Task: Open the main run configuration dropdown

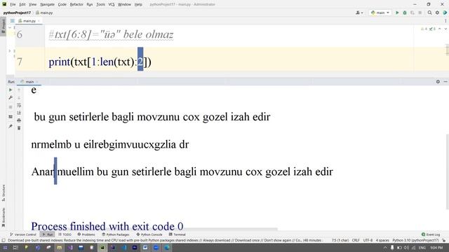Action: (x=380, y=13)
